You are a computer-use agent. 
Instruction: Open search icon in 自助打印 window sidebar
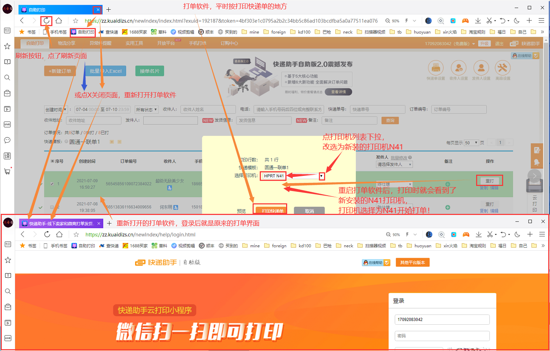coord(7,77)
